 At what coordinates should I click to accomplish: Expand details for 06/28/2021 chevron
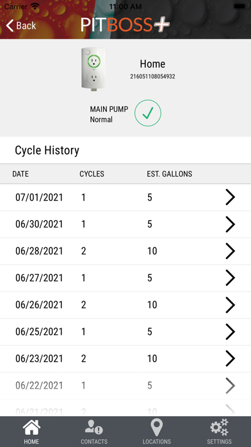231,251
